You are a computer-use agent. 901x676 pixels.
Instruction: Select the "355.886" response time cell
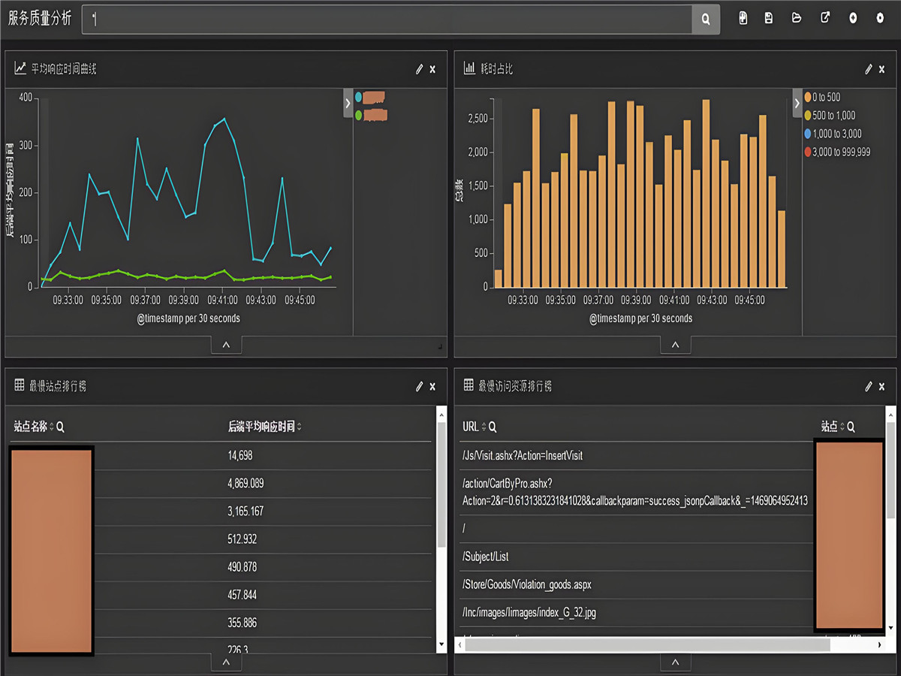pos(242,622)
